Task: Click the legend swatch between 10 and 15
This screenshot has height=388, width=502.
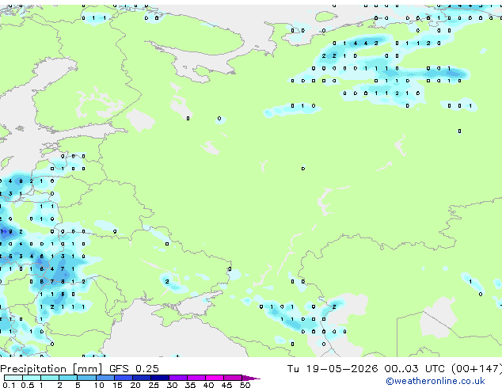Action: (x=105, y=378)
